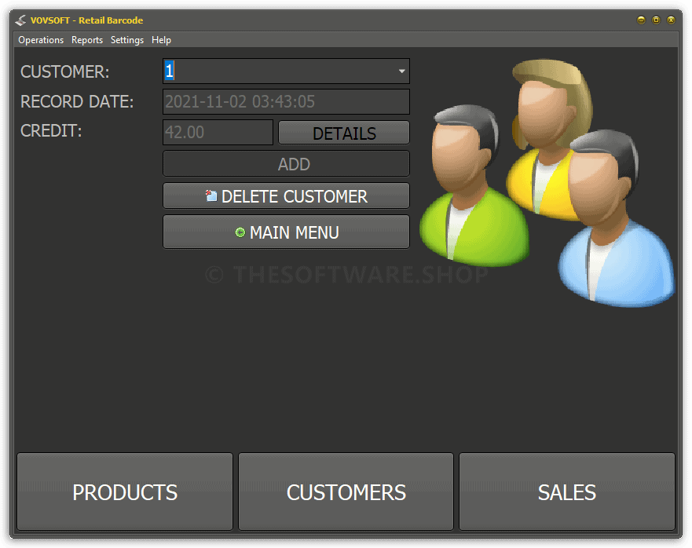
Task: Expand the Customer dropdown arrow
Action: (401, 71)
